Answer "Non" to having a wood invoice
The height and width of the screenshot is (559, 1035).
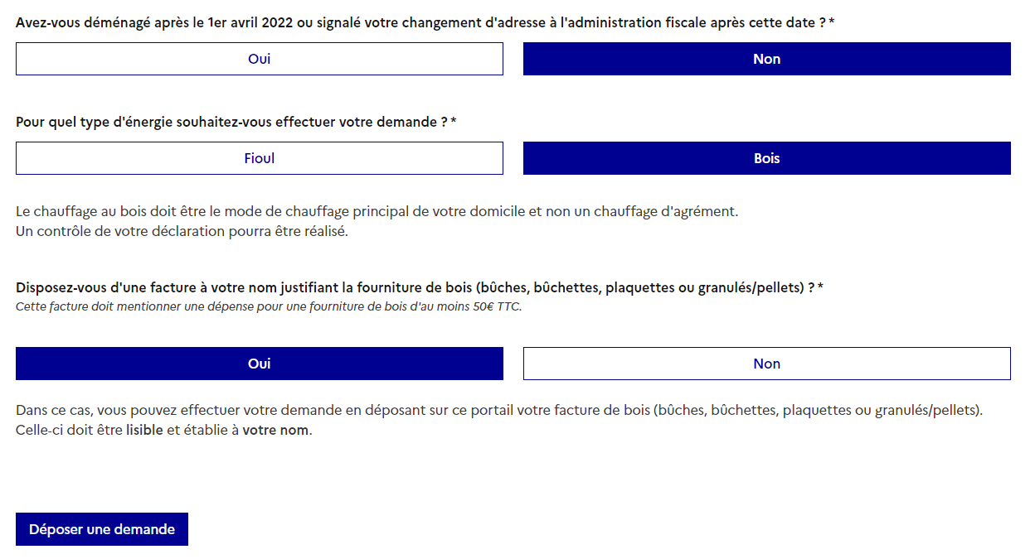(766, 364)
